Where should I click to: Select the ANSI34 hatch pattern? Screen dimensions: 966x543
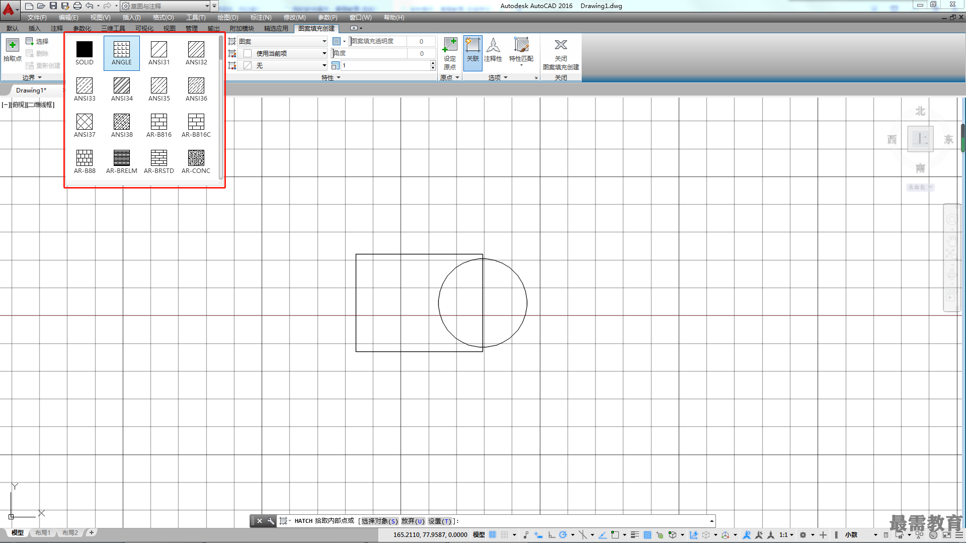tap(122, 89)
